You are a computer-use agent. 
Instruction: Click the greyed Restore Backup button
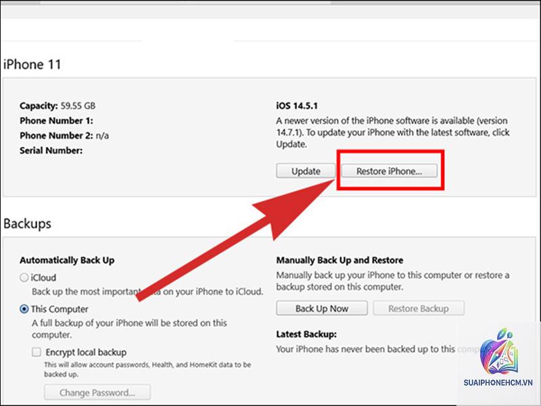pos(419,309)
